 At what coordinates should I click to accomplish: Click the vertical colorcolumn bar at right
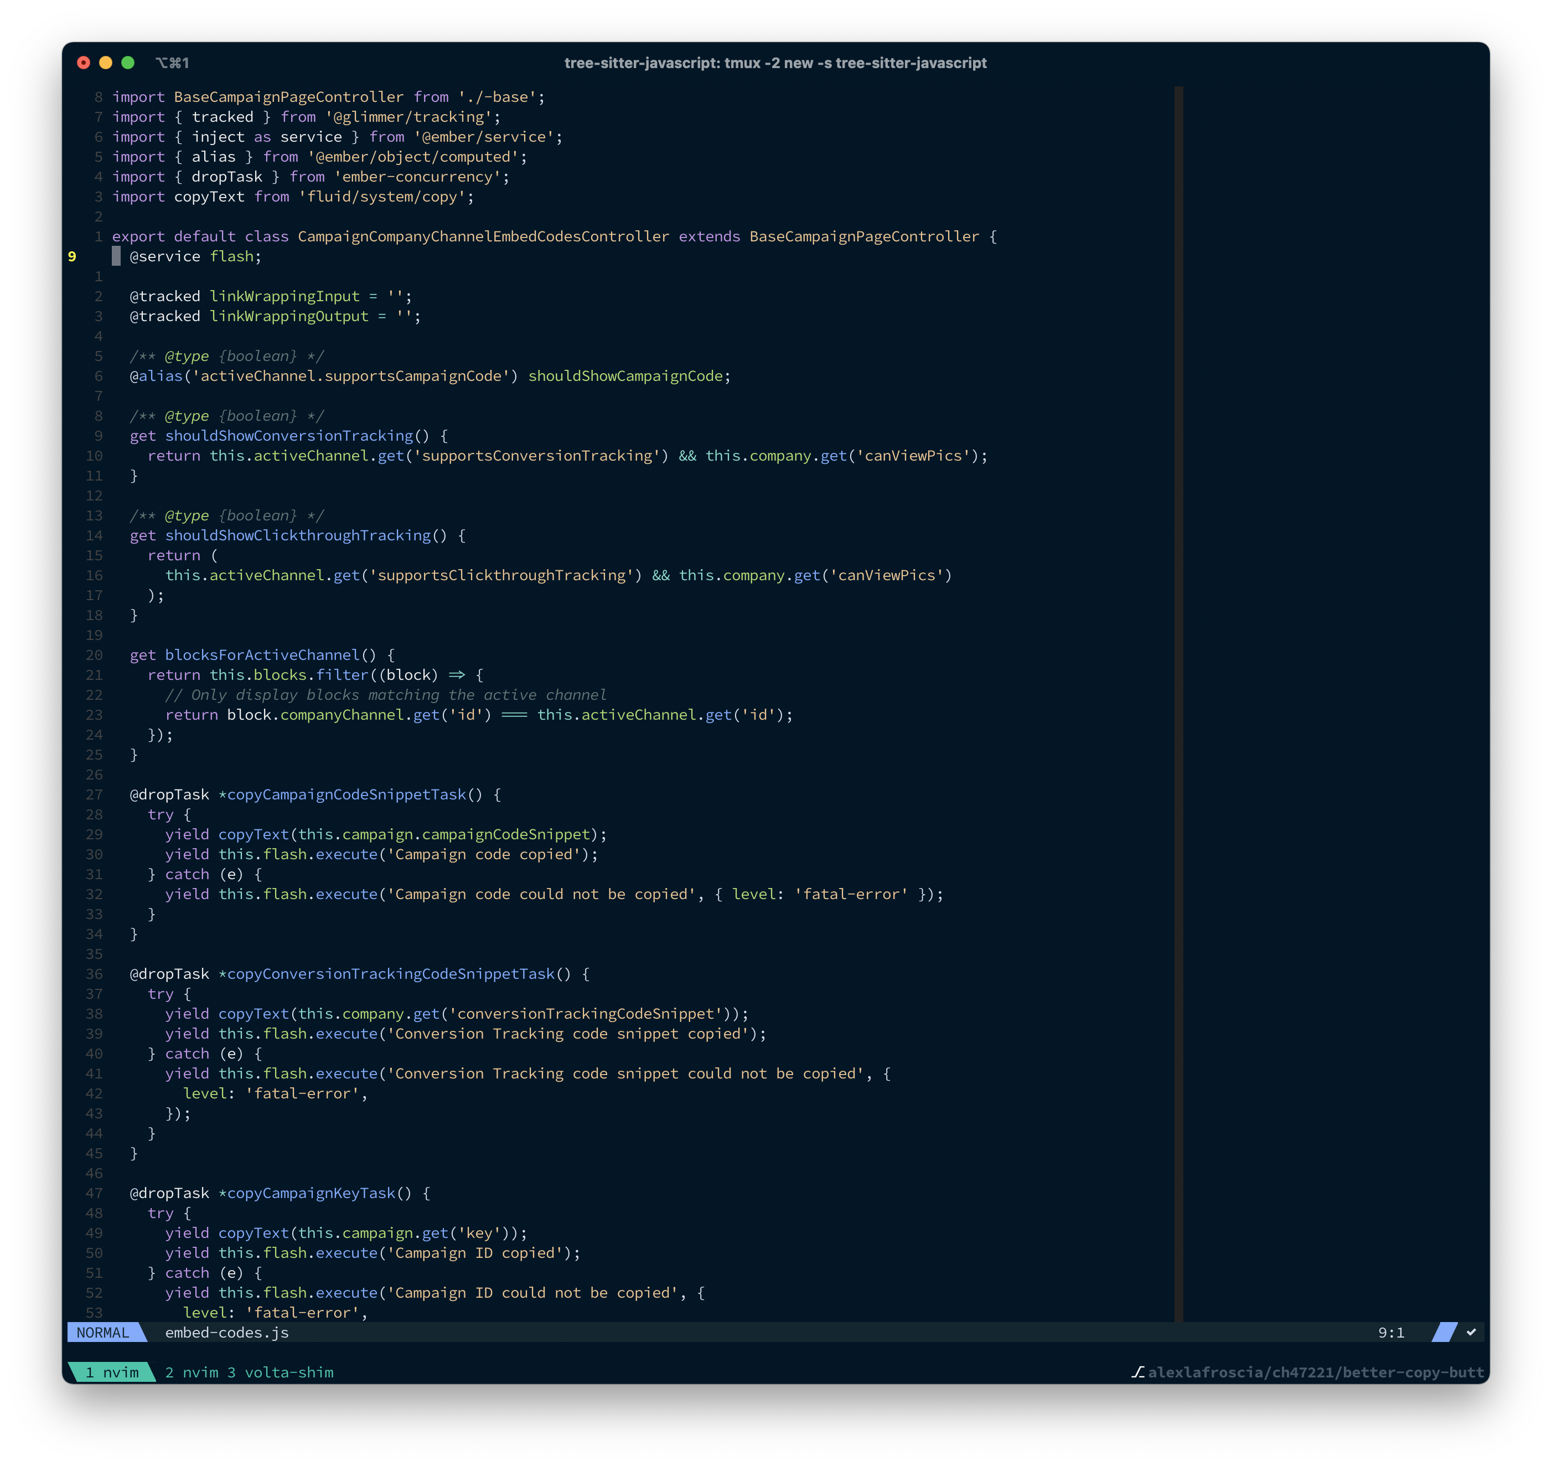[x=1178, y=703]
